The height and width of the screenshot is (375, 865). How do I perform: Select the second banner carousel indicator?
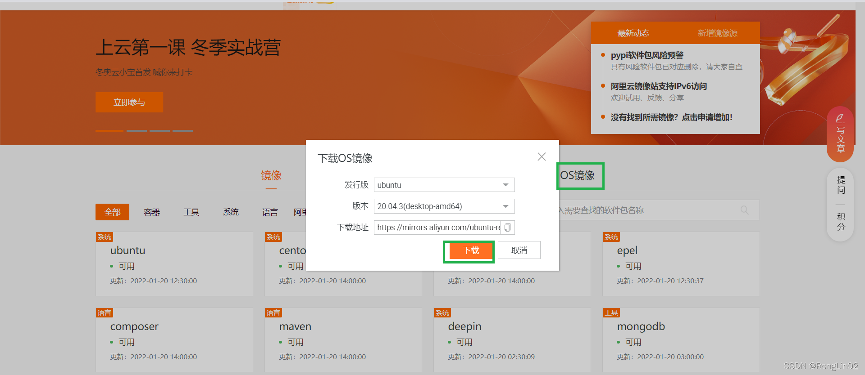coord(137,131)
